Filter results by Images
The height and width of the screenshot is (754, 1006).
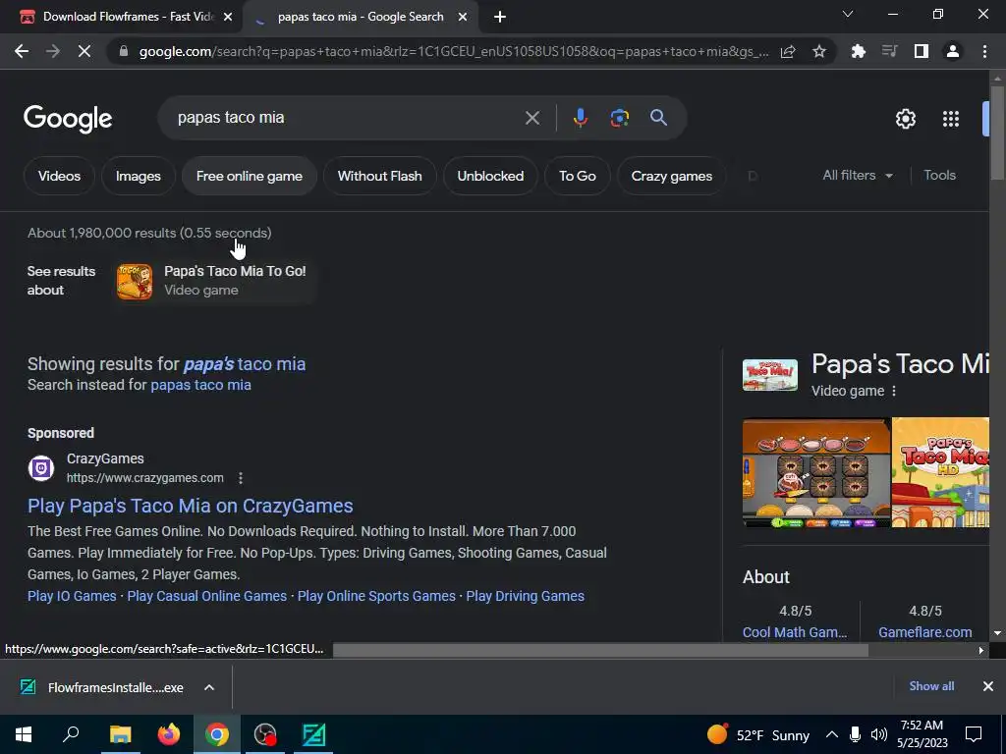[138, 176]
